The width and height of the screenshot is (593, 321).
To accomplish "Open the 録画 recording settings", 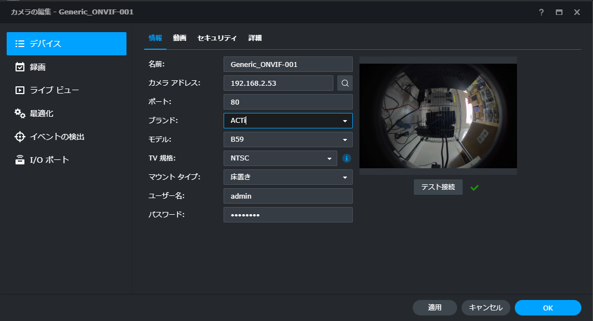I will coord(67,67).
